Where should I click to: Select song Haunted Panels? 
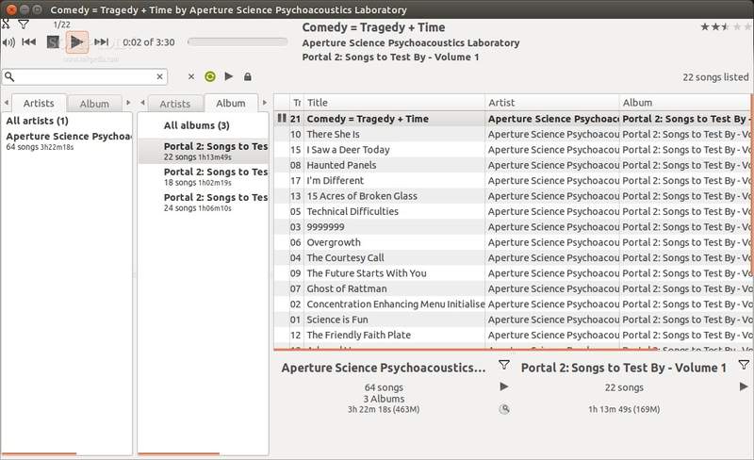pyautogui.click(x=513, y=165)
